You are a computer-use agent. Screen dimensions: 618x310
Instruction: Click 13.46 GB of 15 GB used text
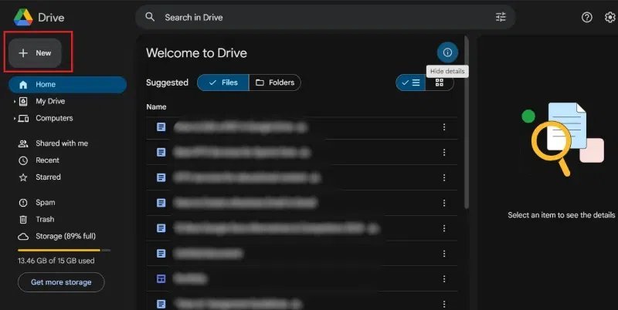pos(56,261)
